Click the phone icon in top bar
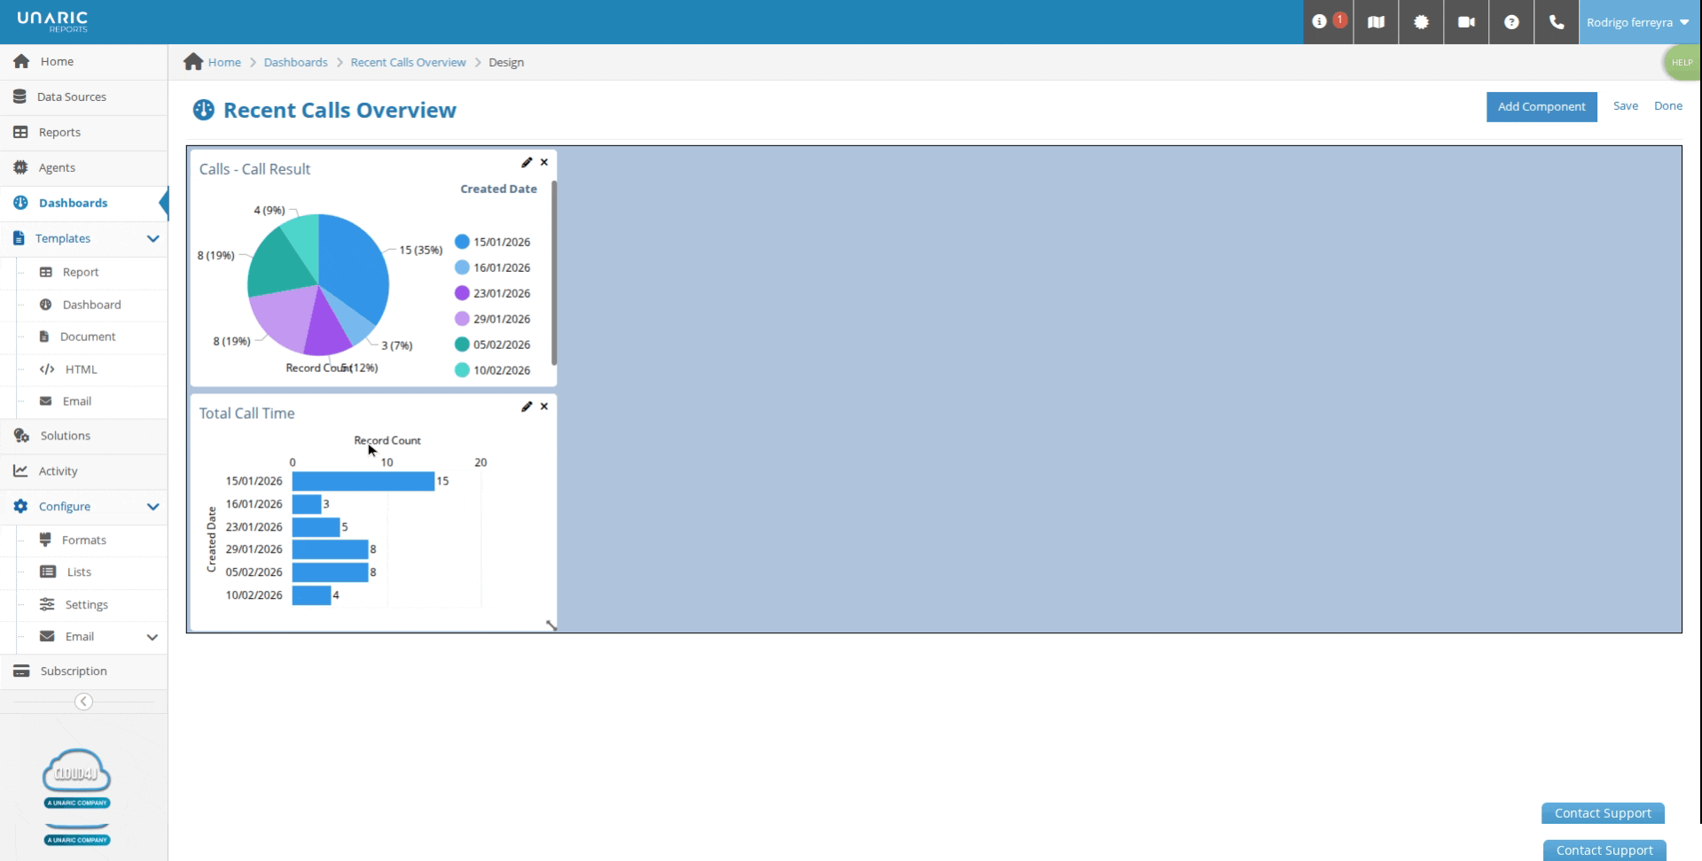Viewport: 1702px width, 861px height. point(1557,21)
